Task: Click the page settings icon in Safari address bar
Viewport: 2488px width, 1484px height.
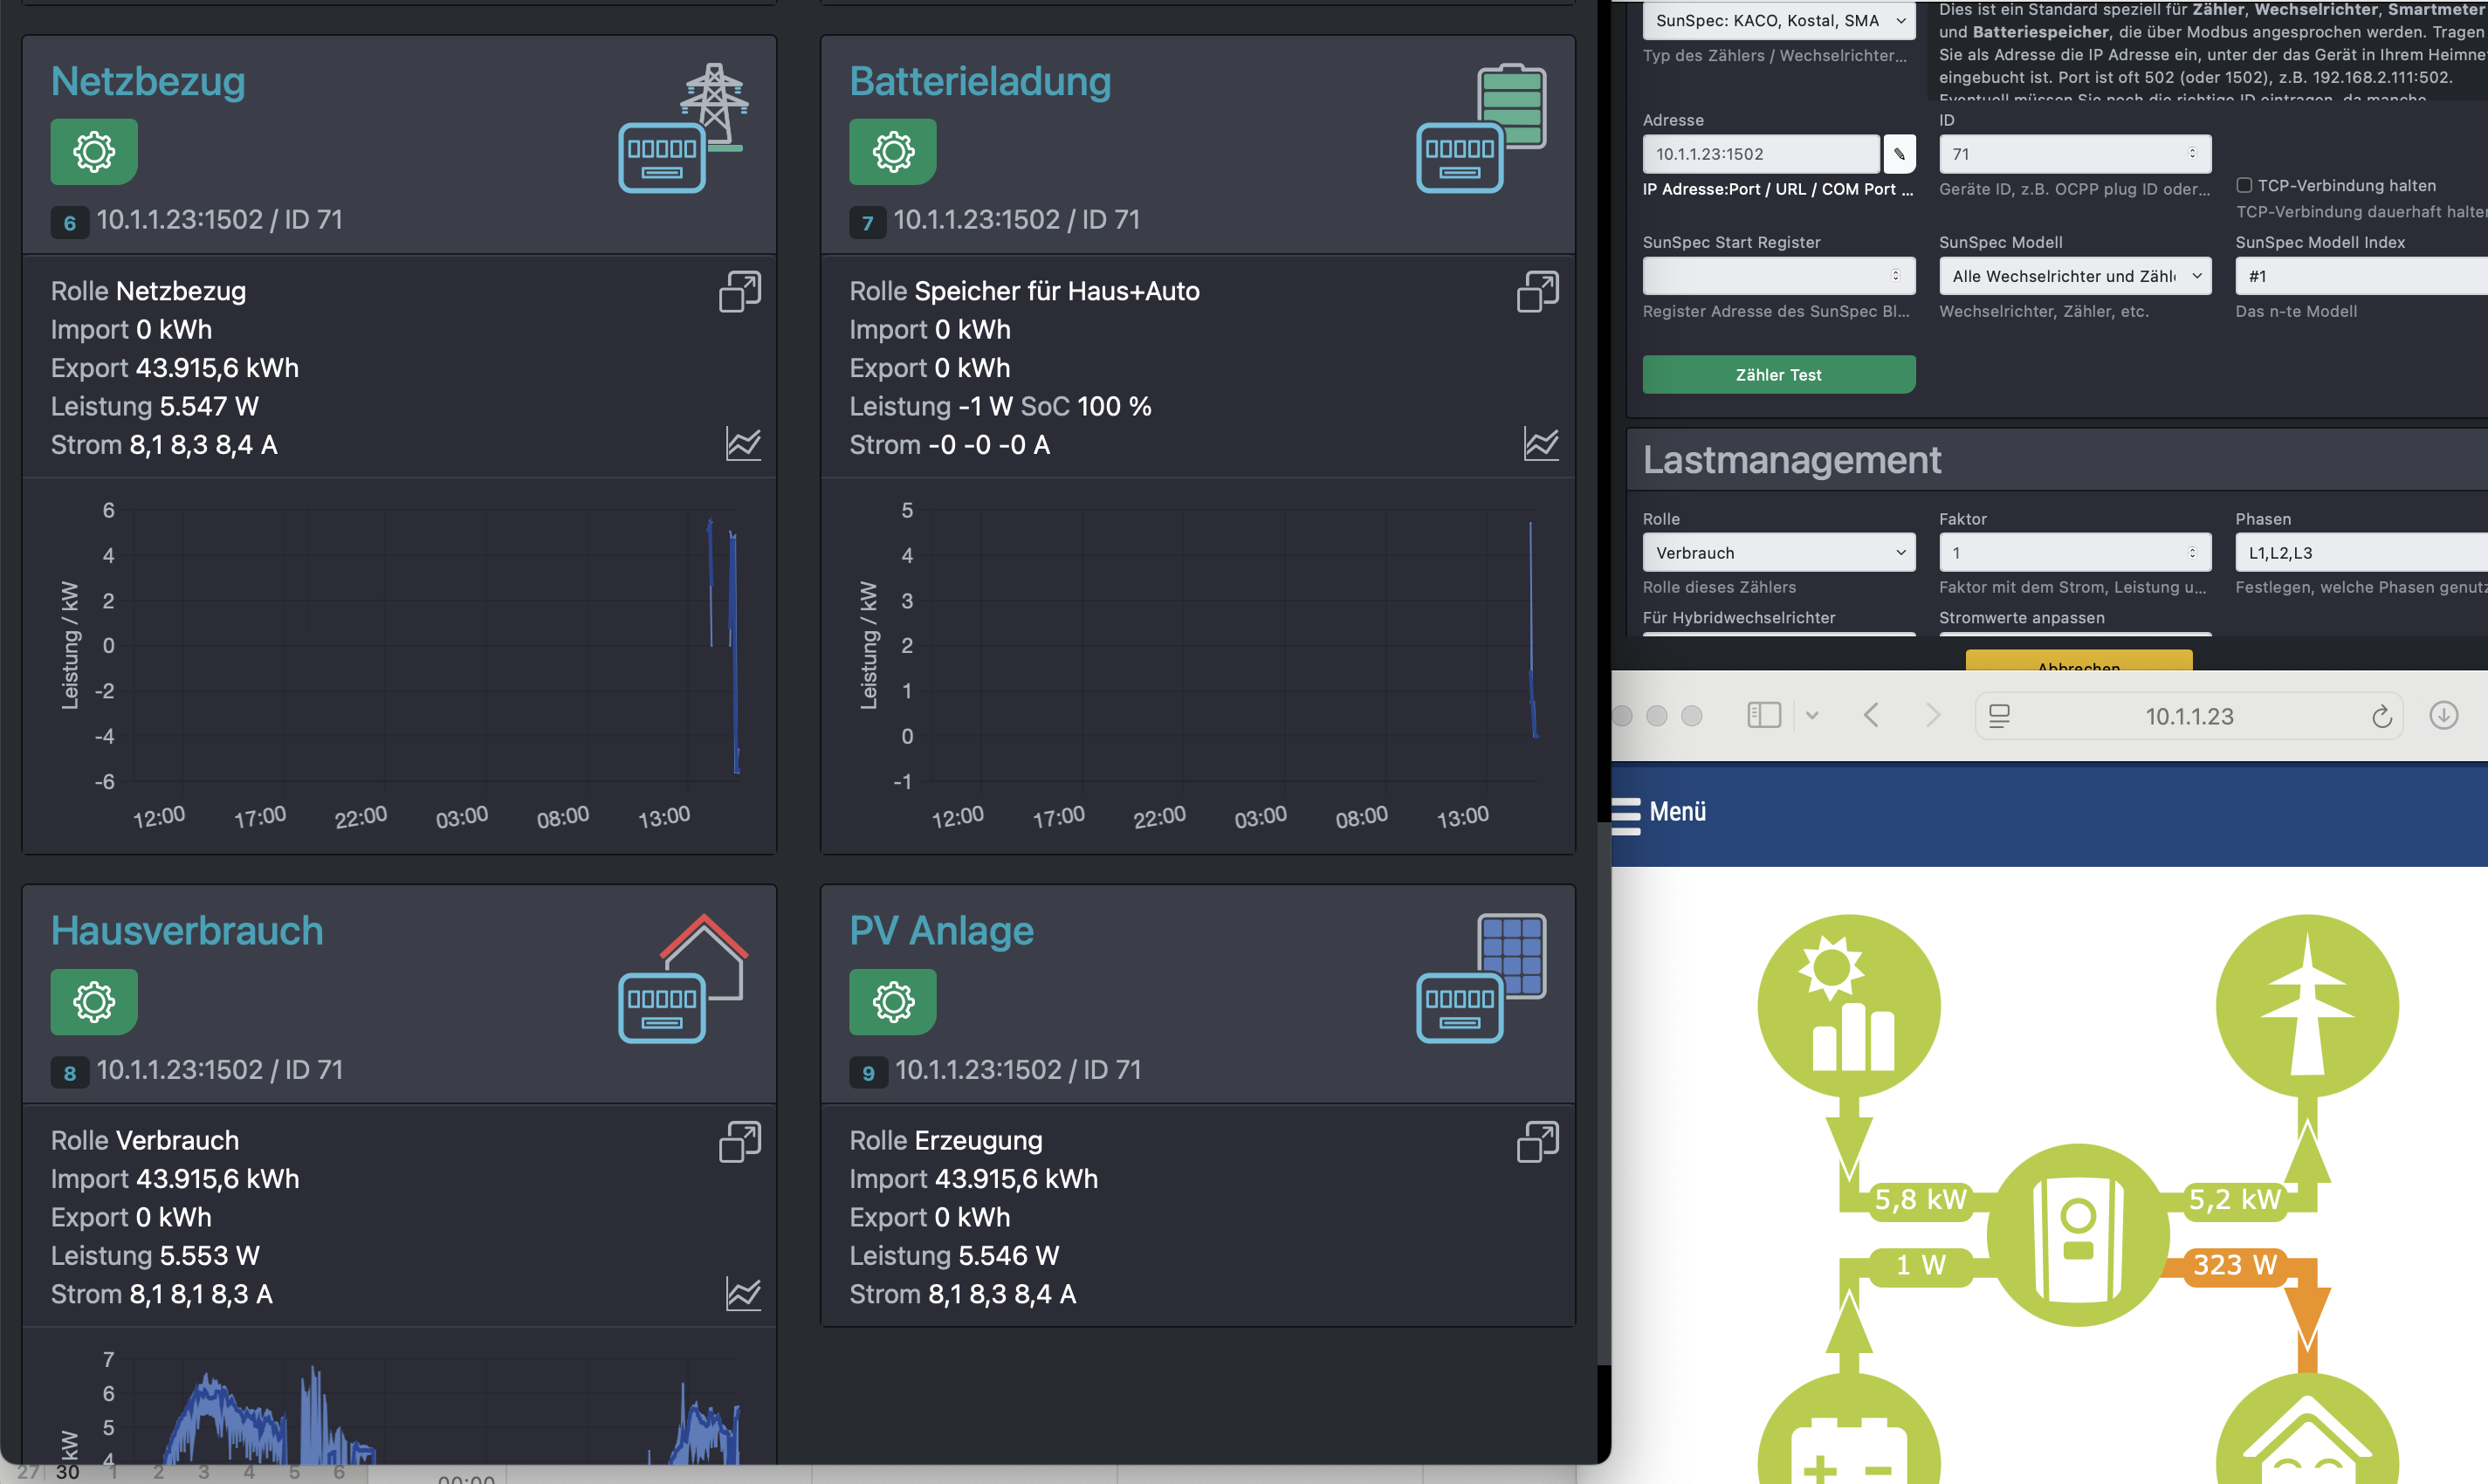Action: tap(1999, 716)
